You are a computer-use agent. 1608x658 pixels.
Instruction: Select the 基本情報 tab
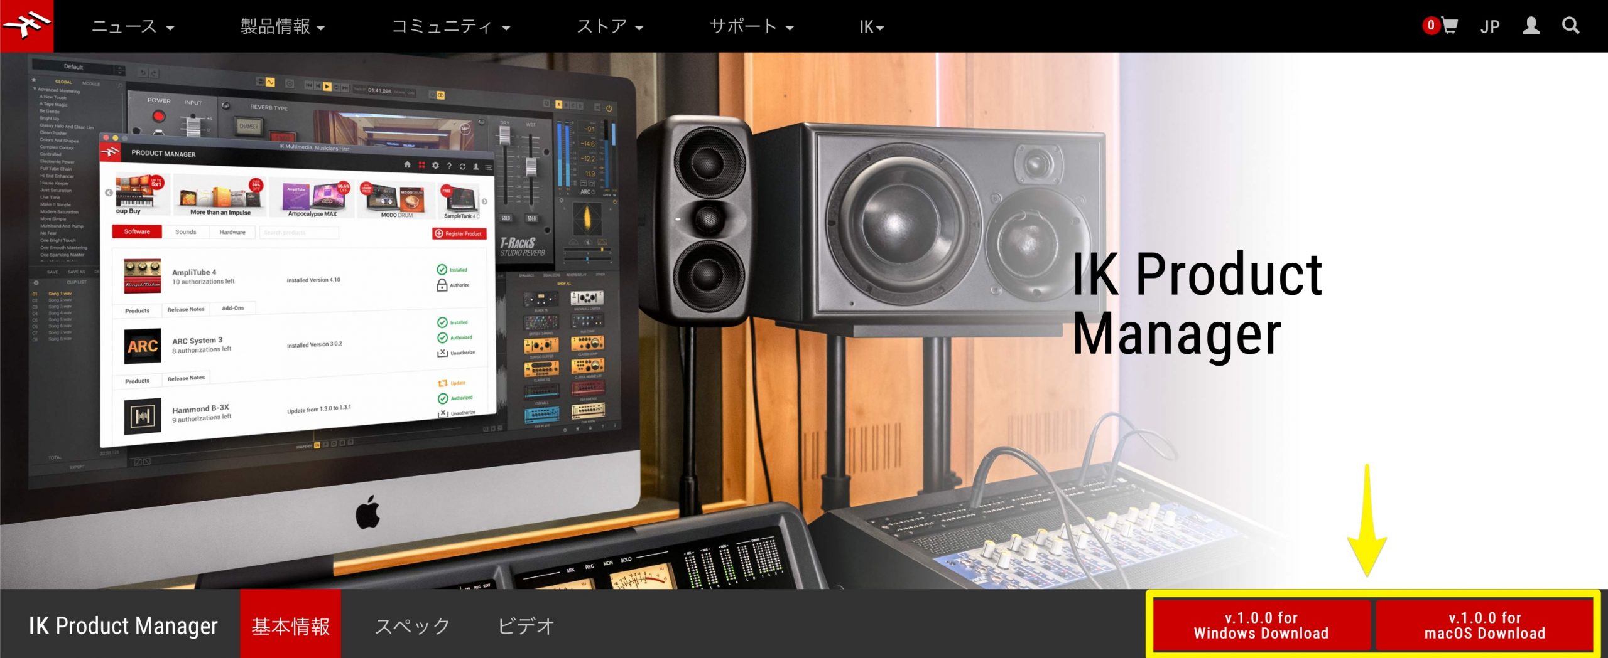pyautogui.click(x=291, y=624)
